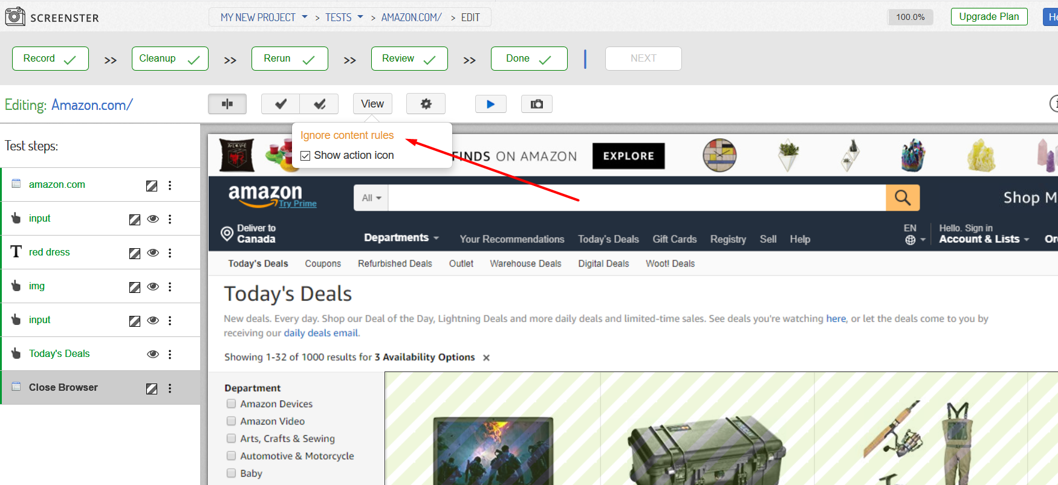Check the Amazon Devices department box

[231, 403]
